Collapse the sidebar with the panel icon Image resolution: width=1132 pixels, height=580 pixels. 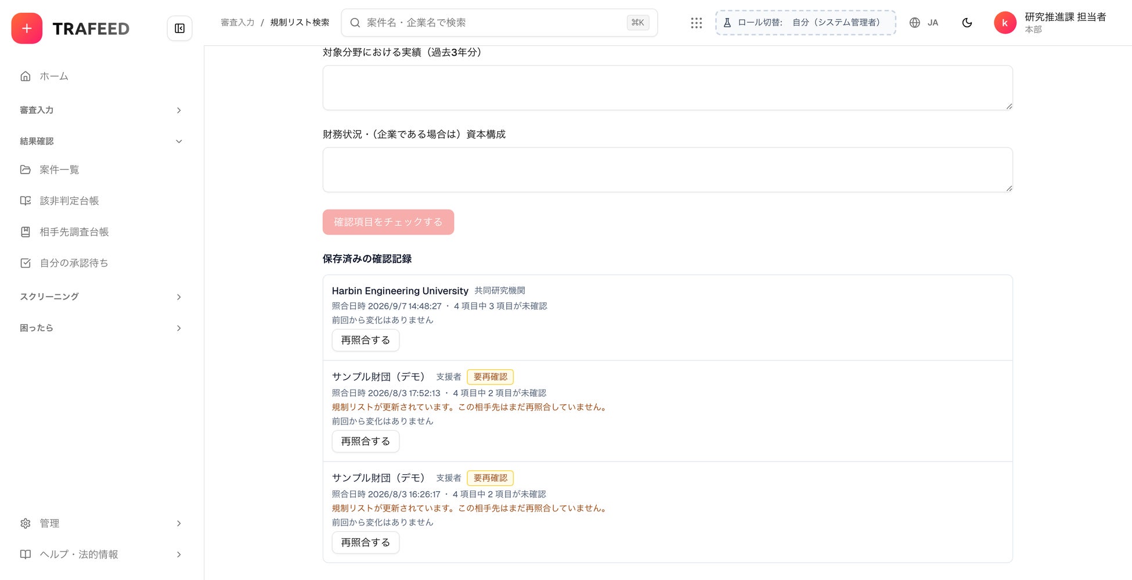[180, 28]
